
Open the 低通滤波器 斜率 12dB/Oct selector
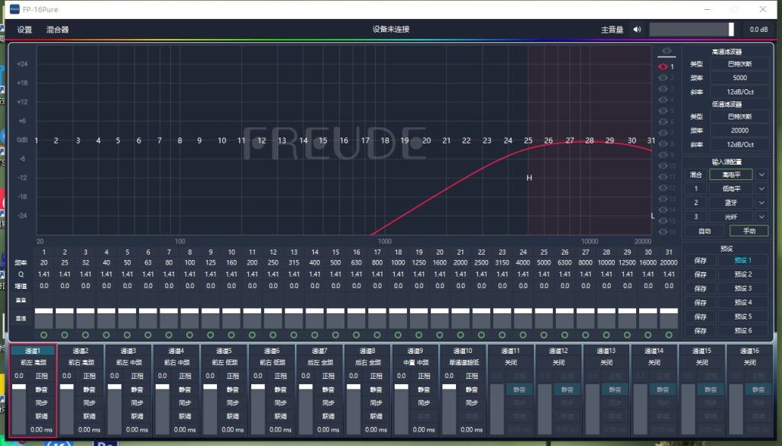pyautogui.click(x=739, y=144)
